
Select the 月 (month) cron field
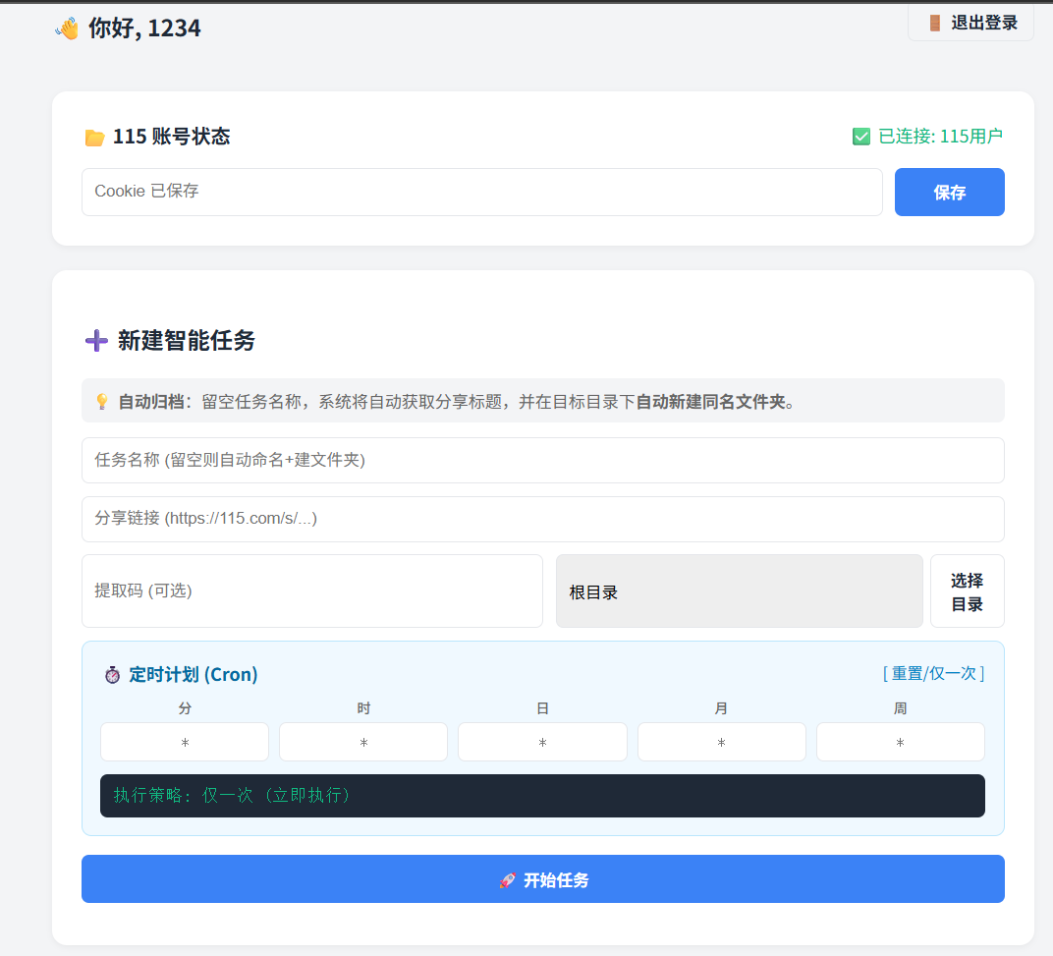(x=721, y=743)
